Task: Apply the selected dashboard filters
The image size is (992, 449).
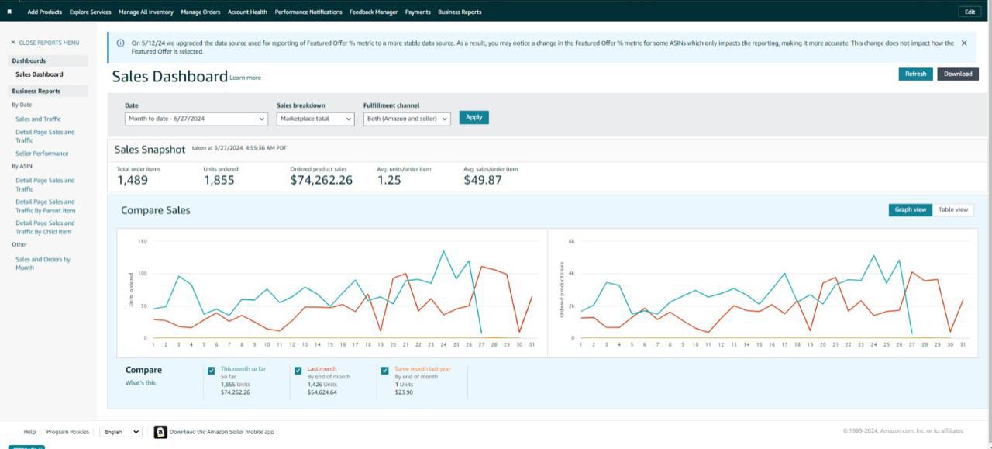Action: point(474,118)
